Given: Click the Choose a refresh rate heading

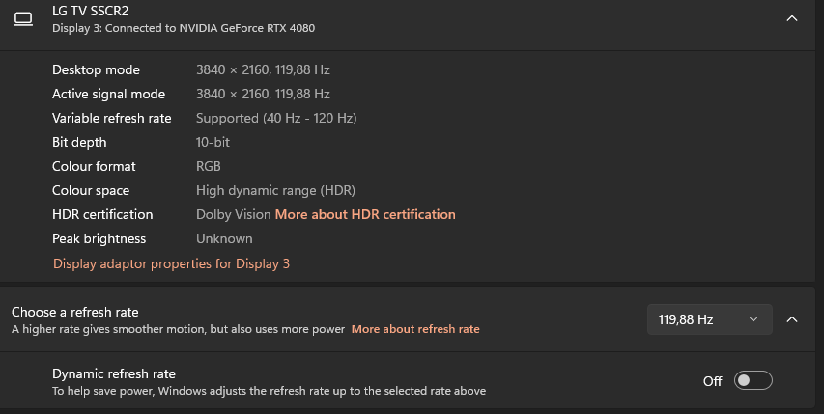Looking at the screenshot, I should pyautogui.click(x=74, y=312).
